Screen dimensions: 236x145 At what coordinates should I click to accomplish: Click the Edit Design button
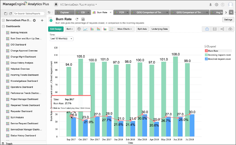[56, 29]
